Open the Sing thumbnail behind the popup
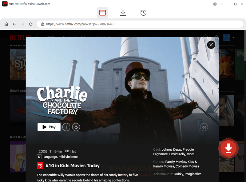Image resolution: width=246 pixels, height=182 pixels. pyautogui.click(x=18, y=65)
